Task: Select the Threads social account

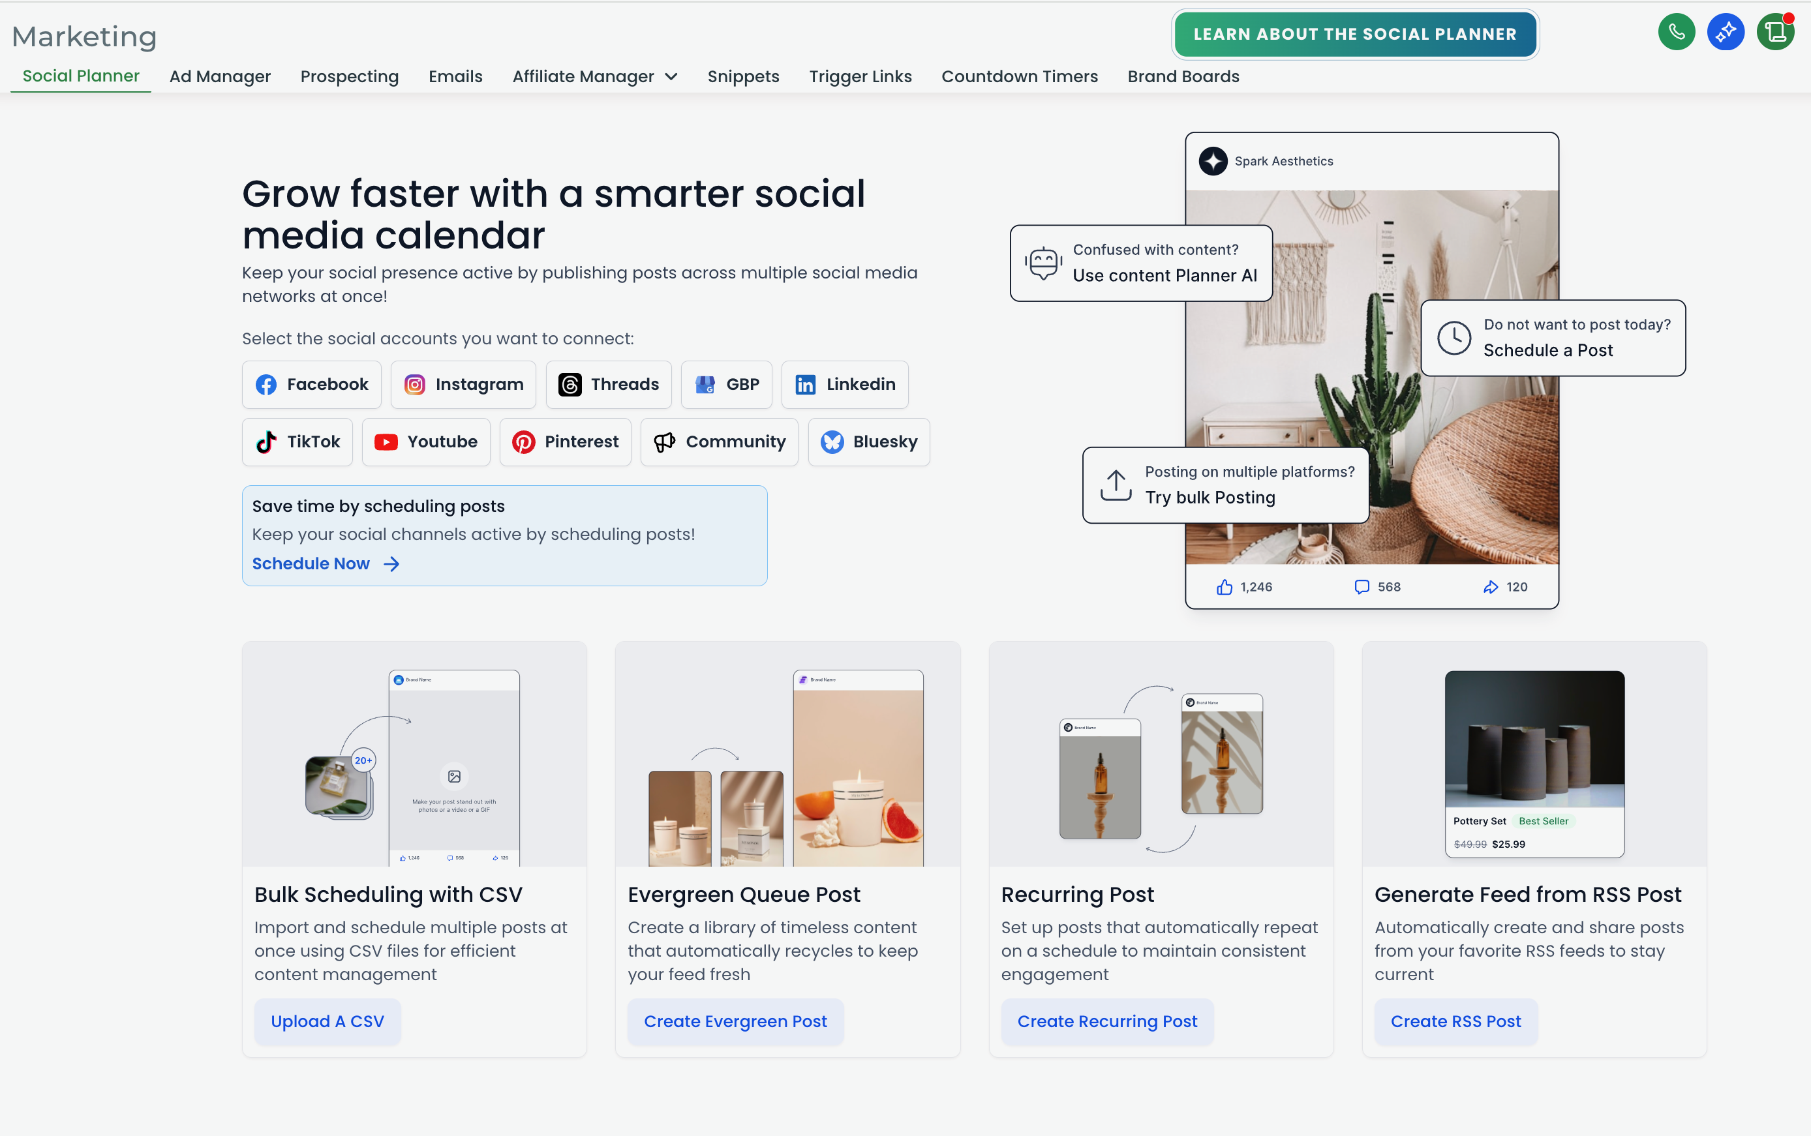Action: (x=609, y=385)
